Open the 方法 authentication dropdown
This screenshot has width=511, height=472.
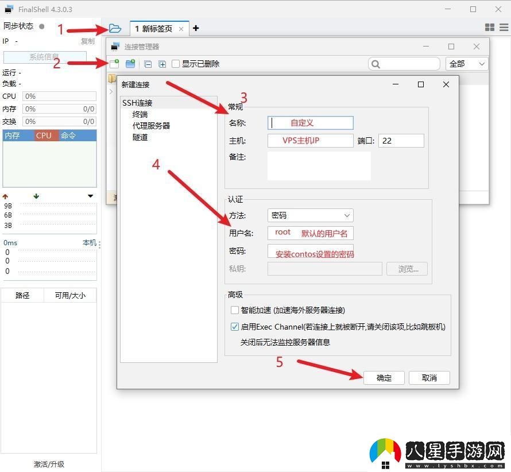310,215
